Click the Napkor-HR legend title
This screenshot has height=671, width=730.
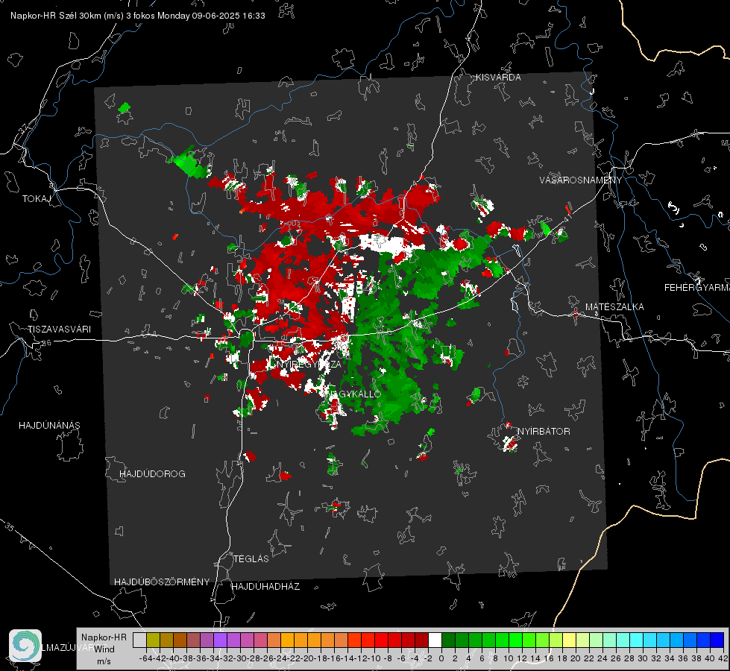point(104,637)
